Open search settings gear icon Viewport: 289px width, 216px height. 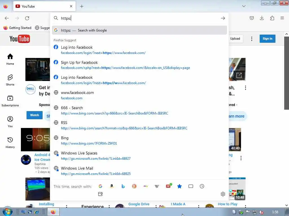pos(223,194)
